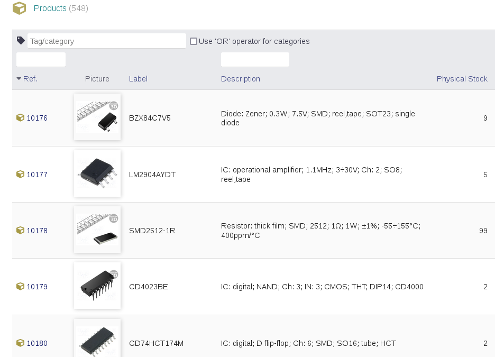This screenshot has width=495, height=357.
Task: Open BZX84C7V5 Zener diode thumbnail
Action: [x=97, y=117]
